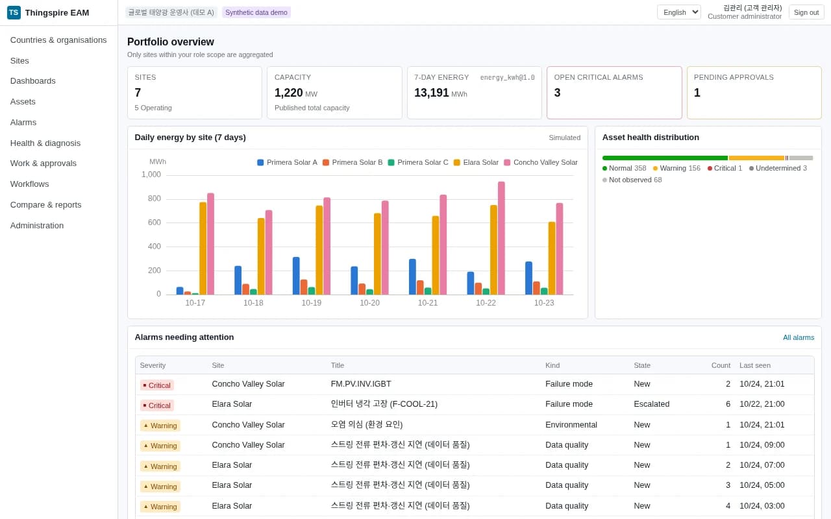Click the All alarms link

click(799, 337)
